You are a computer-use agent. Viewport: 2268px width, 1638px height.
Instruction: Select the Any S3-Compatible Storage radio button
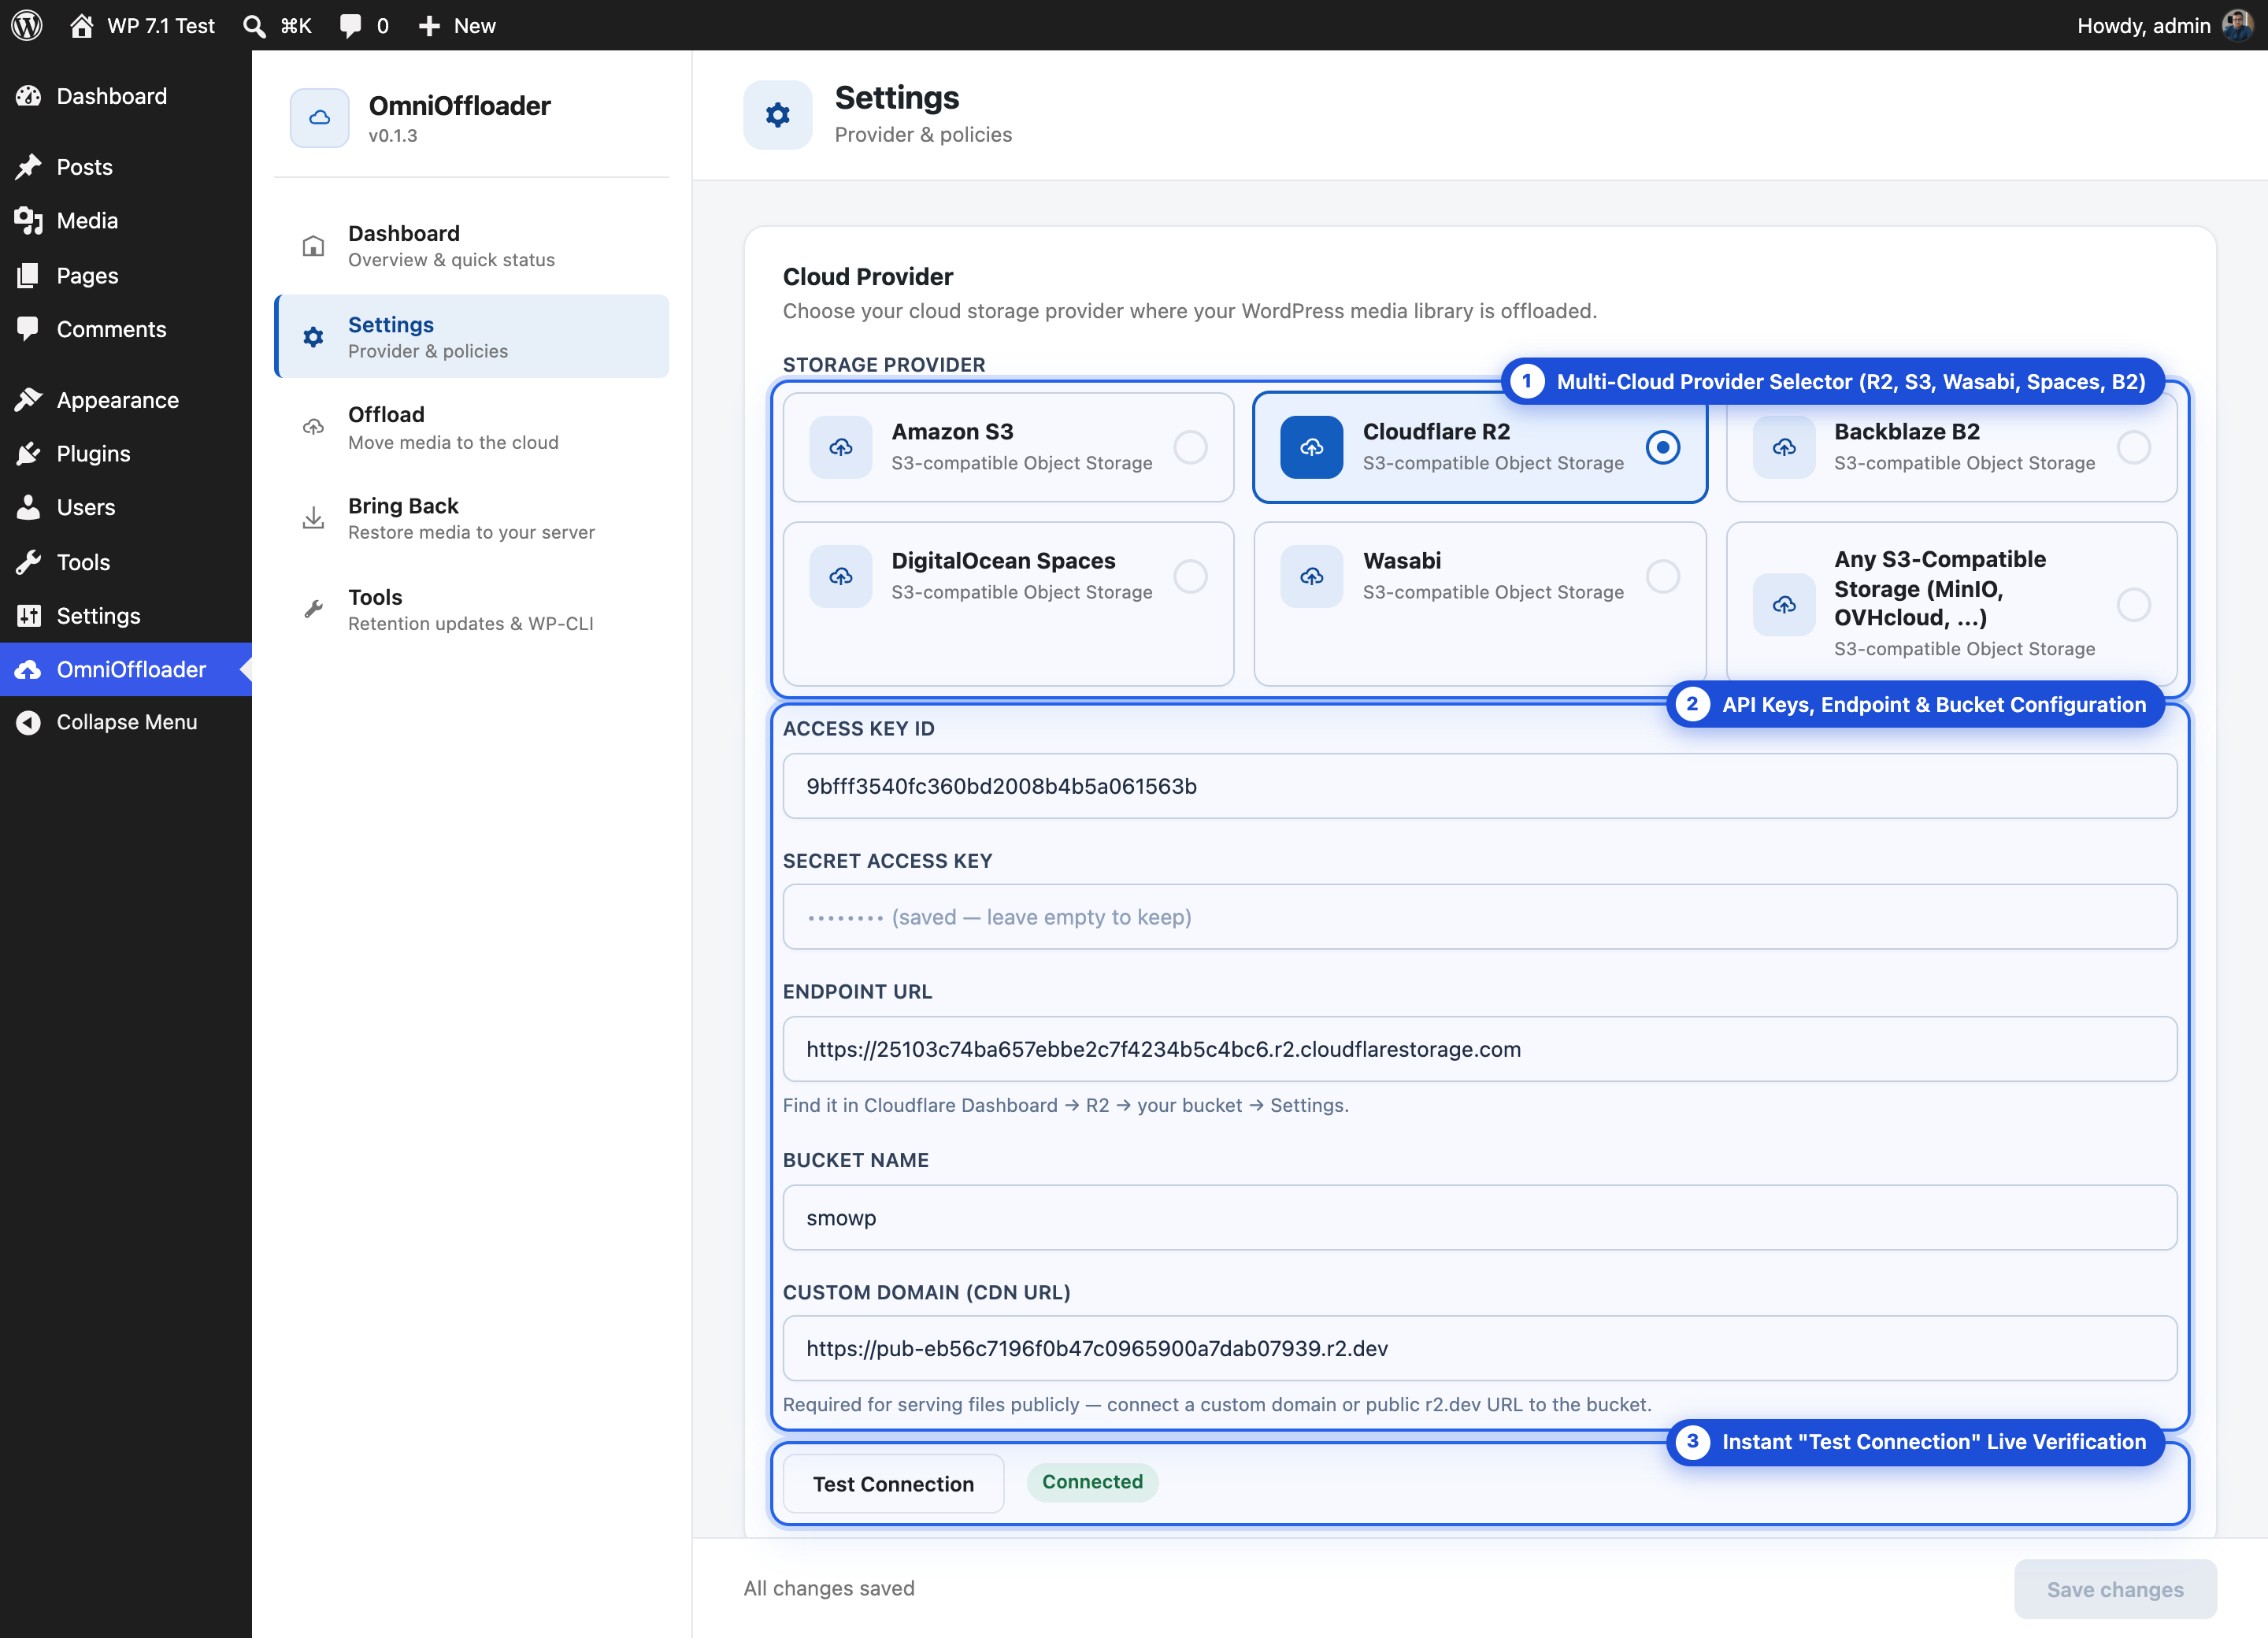pos(2133,604)
